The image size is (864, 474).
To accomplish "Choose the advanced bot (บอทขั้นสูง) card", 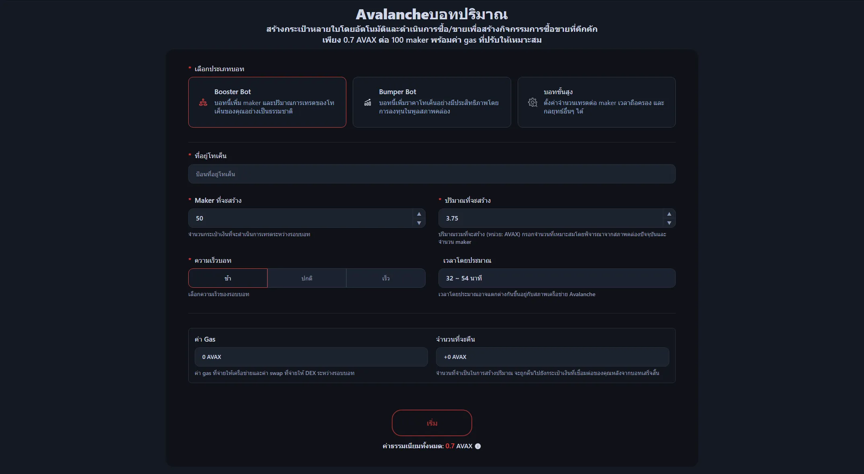I will click(596, 102).
